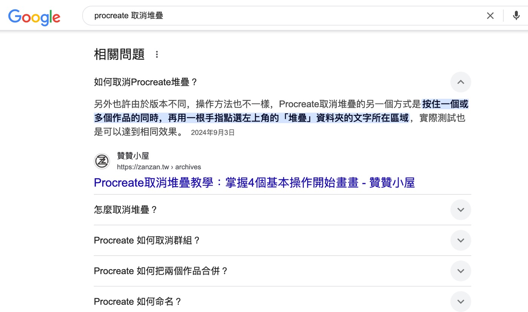Screen dimensions: 528x312
Task: Open the Procreate取消堆疊教學 result link
Action: pyautogui.click(x=254, y=183)
